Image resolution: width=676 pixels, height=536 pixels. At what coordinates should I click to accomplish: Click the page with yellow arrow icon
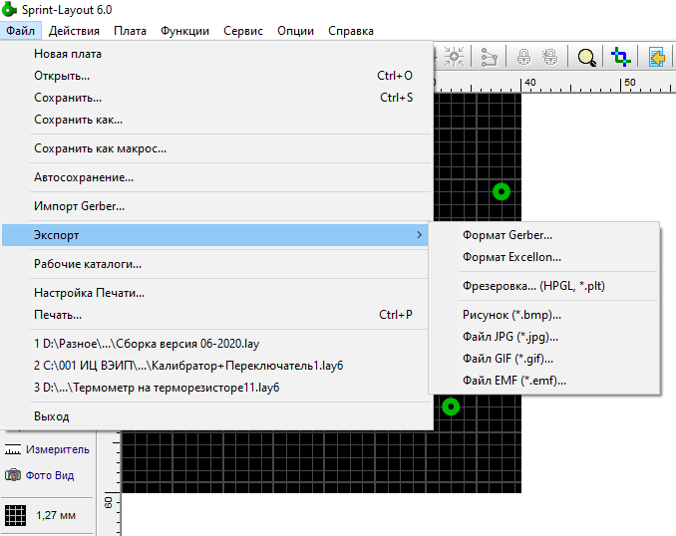[657, 57]
